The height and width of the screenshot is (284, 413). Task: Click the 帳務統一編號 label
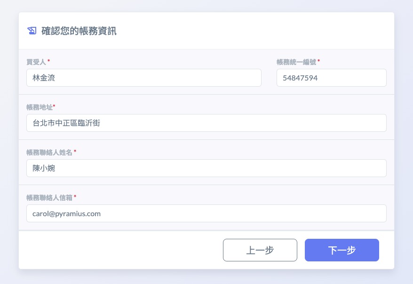click(296, 62)
